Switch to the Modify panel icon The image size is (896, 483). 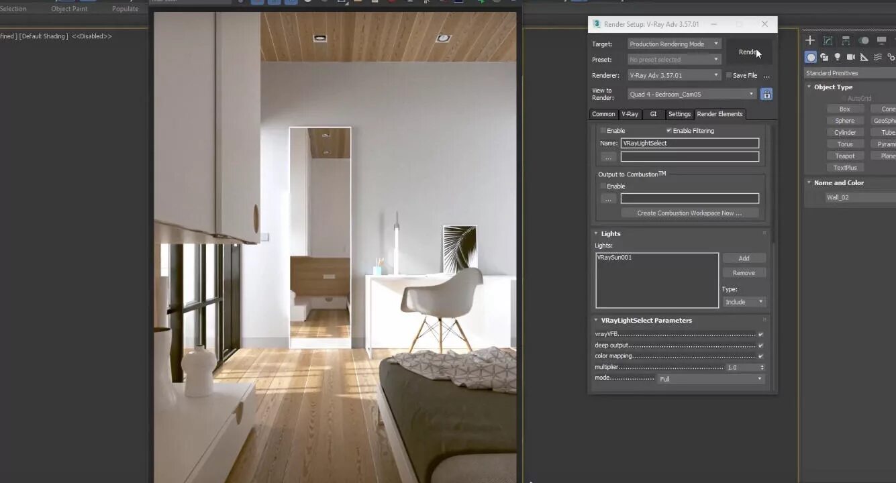[828, 41]
